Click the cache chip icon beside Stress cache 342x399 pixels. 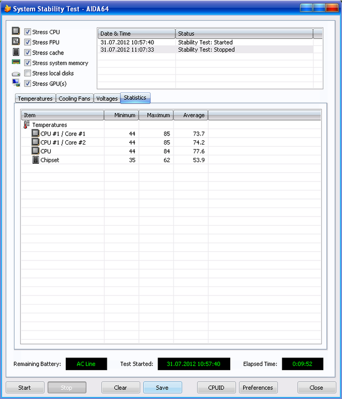coord(16,52)
